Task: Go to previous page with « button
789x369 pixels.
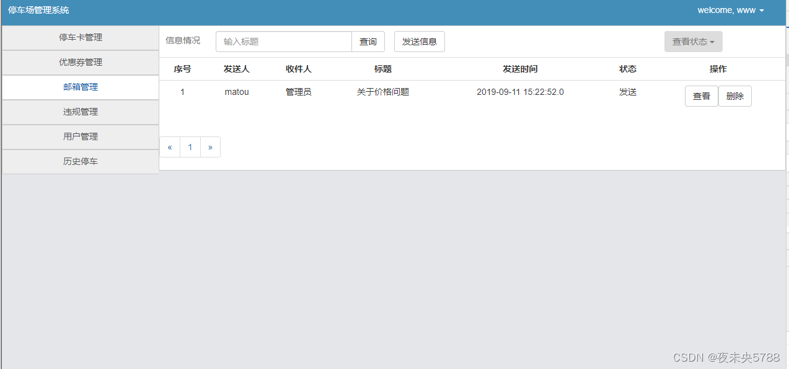Action: pyautogui.click(x=170, y=147)
